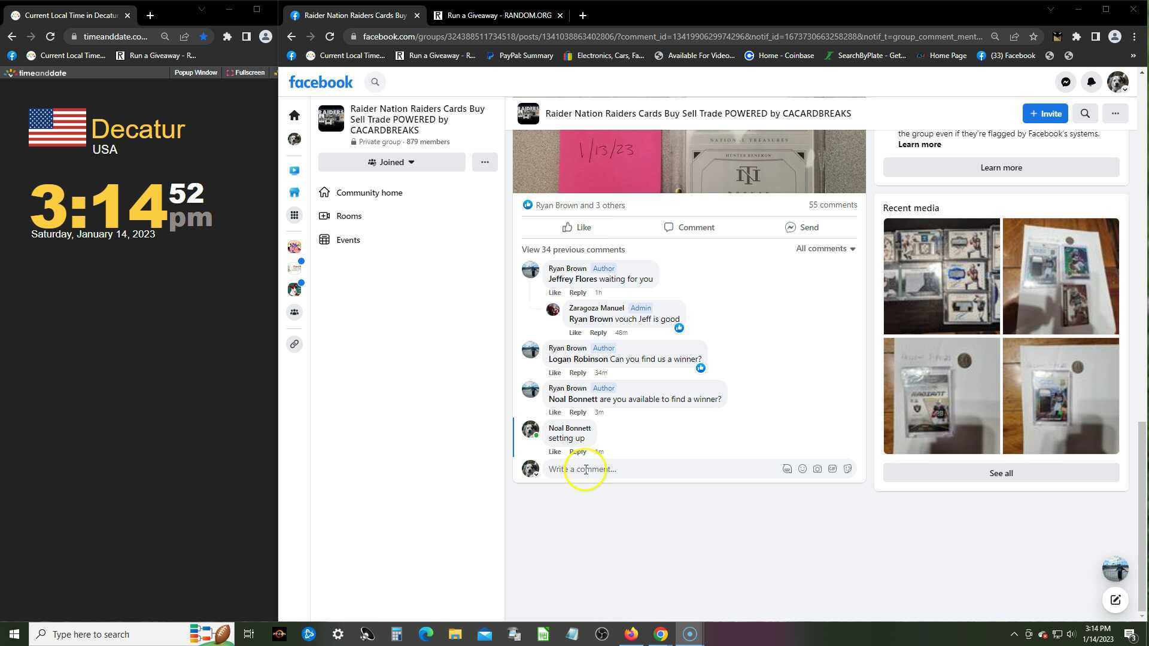Go to Facebook home via sidebar house icon

tap(294, 115)
